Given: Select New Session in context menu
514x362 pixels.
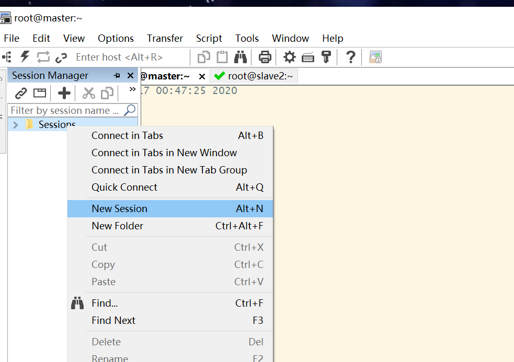Looking at the screenshot, I should point(170,208).
